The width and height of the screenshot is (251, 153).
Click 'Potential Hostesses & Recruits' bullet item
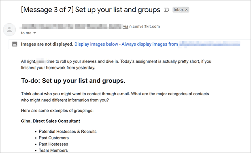point(68,132)
